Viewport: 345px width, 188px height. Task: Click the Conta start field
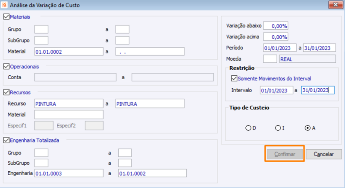75,77
